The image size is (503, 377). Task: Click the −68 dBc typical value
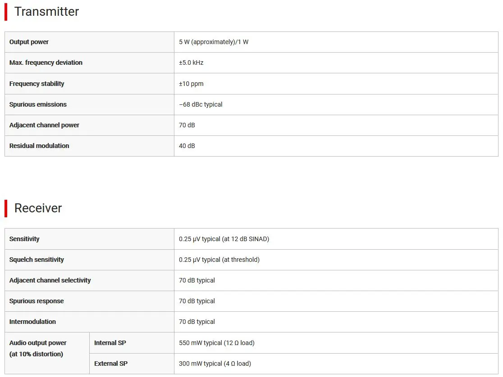click(201, 104)
